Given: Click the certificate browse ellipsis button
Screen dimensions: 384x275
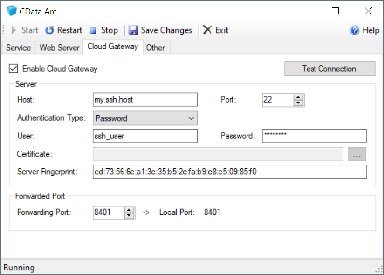Looking at the screenshot, I should tap(357, 154).
